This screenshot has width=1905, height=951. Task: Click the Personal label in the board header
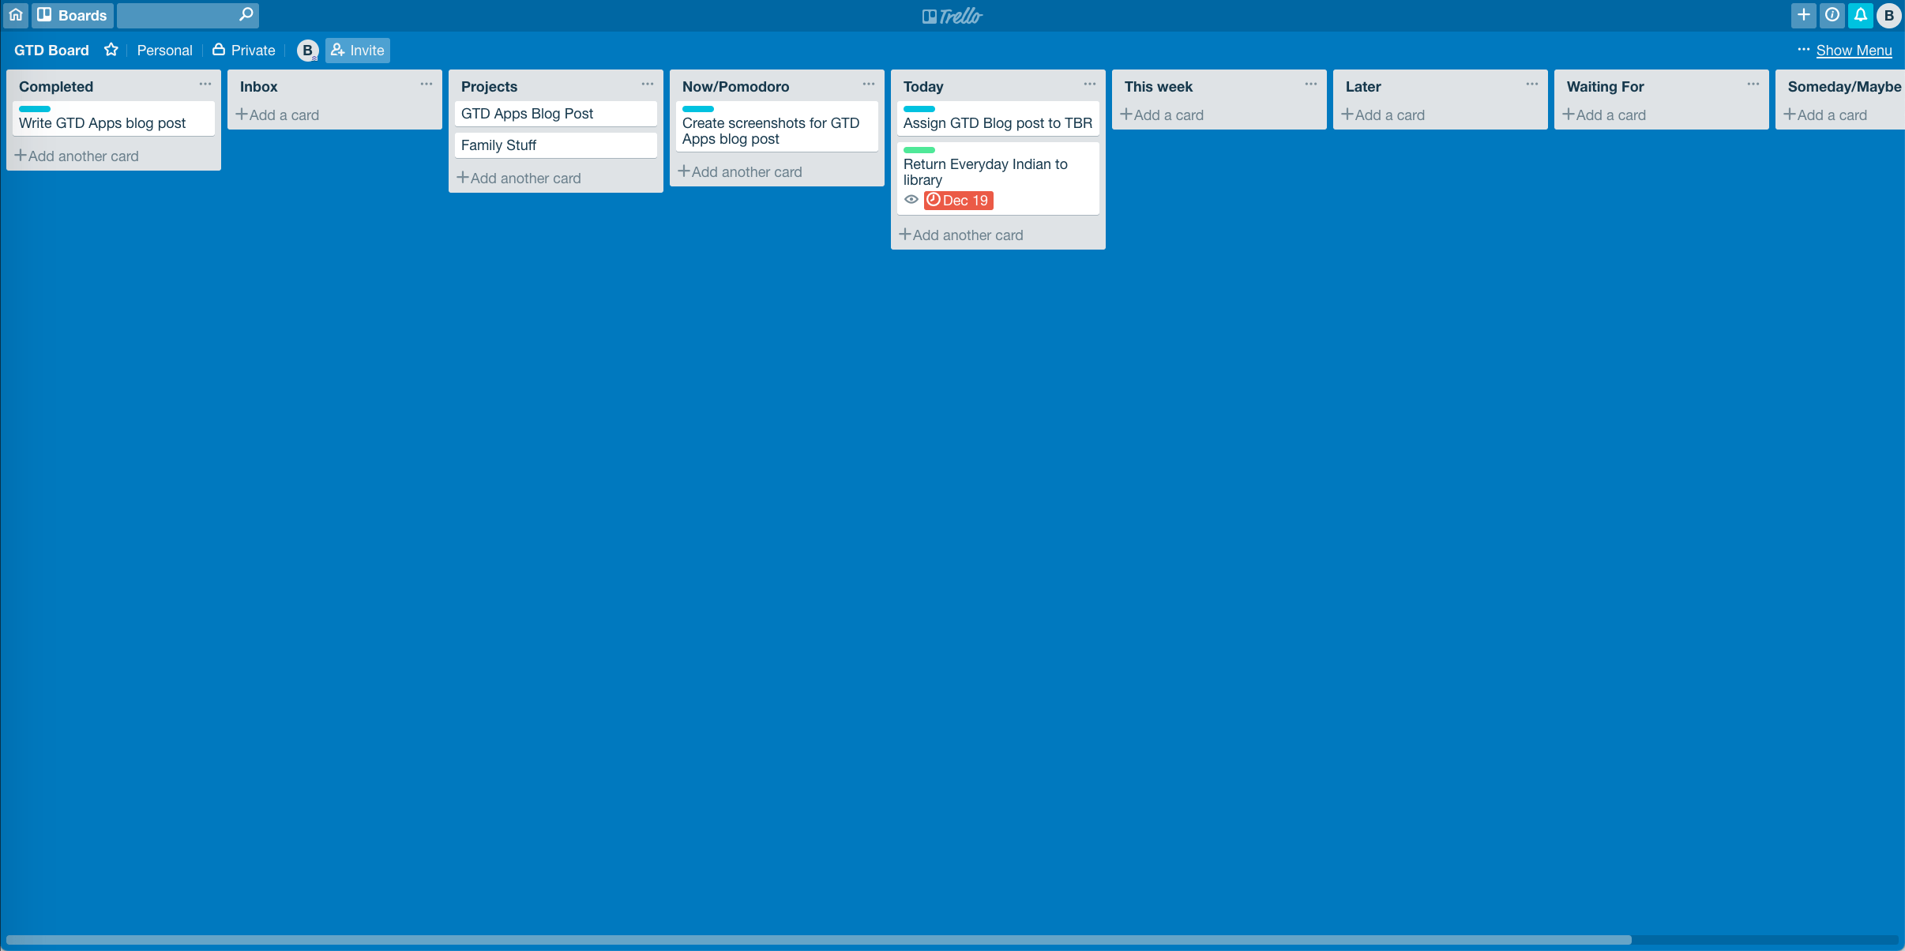[x=164, y=49]
